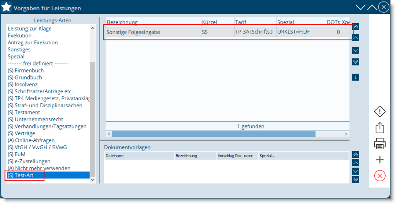Collapse window using title bar down chevron
The width and height of the screenshot is (396, 204).
(x=360, y=7)
